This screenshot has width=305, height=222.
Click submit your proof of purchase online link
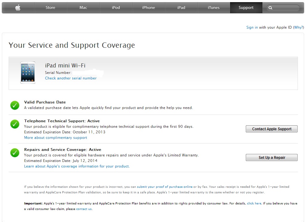165,187
